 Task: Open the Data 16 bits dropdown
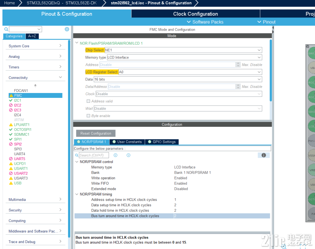(178, 79)
